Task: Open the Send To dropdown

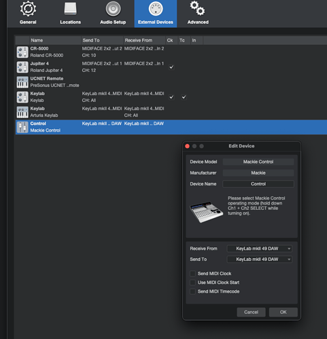Action: (x=260, y=260)
